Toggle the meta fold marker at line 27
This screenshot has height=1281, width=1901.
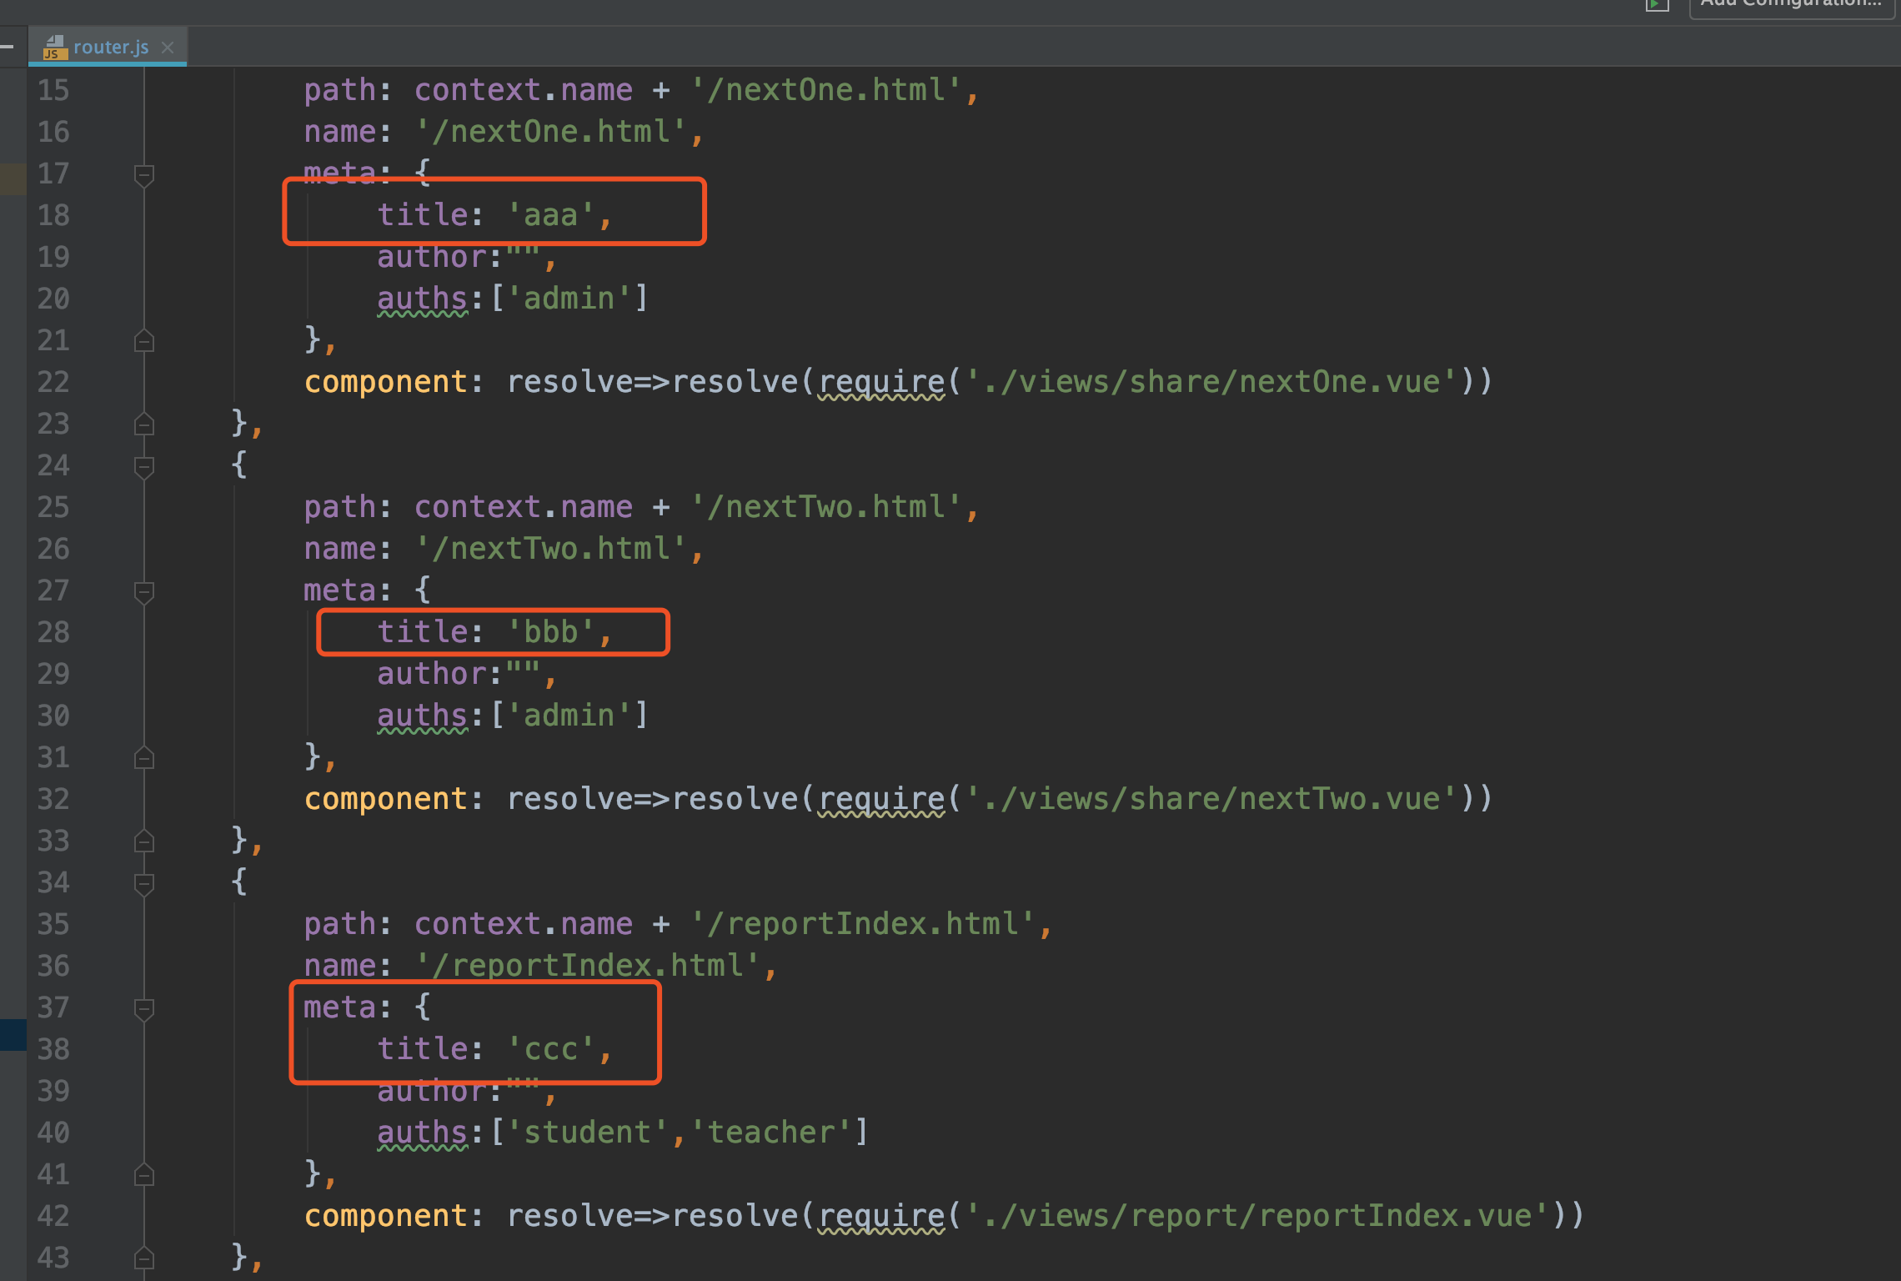click(144, 591)
